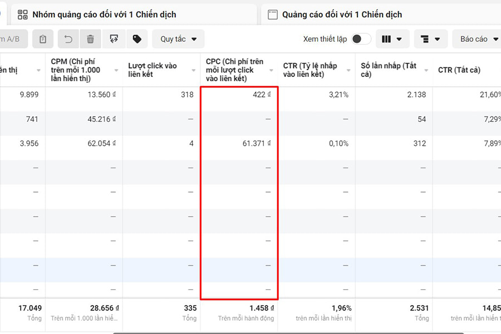The width and height of the screenshot is (501, 334).
Task: Click the CPC column header label
Action: coord(234,69)
